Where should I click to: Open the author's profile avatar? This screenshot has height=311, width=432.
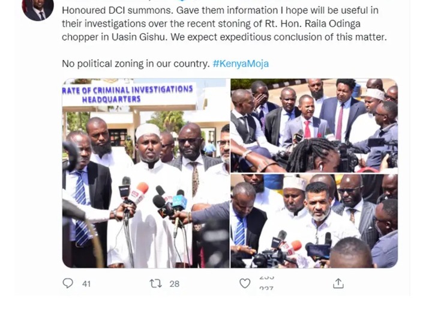coord(38,10)
